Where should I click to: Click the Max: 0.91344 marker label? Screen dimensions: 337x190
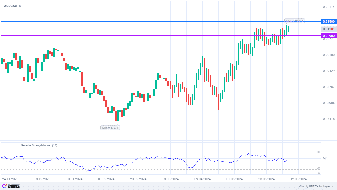[x=295, y=21]
